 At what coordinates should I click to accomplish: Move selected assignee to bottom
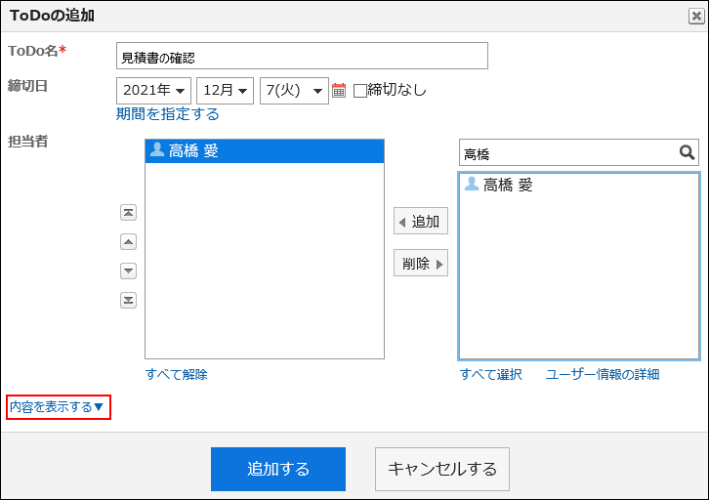[x=128, y=300]
